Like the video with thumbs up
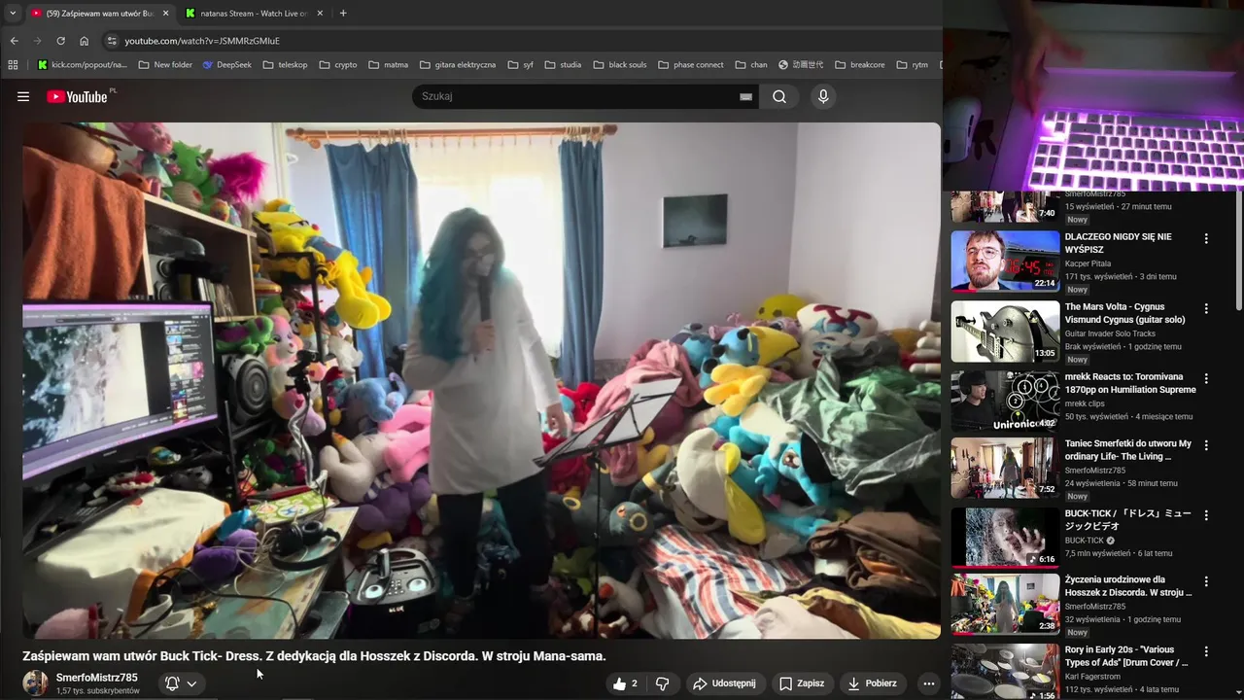1244x700 pixels. 625,683
